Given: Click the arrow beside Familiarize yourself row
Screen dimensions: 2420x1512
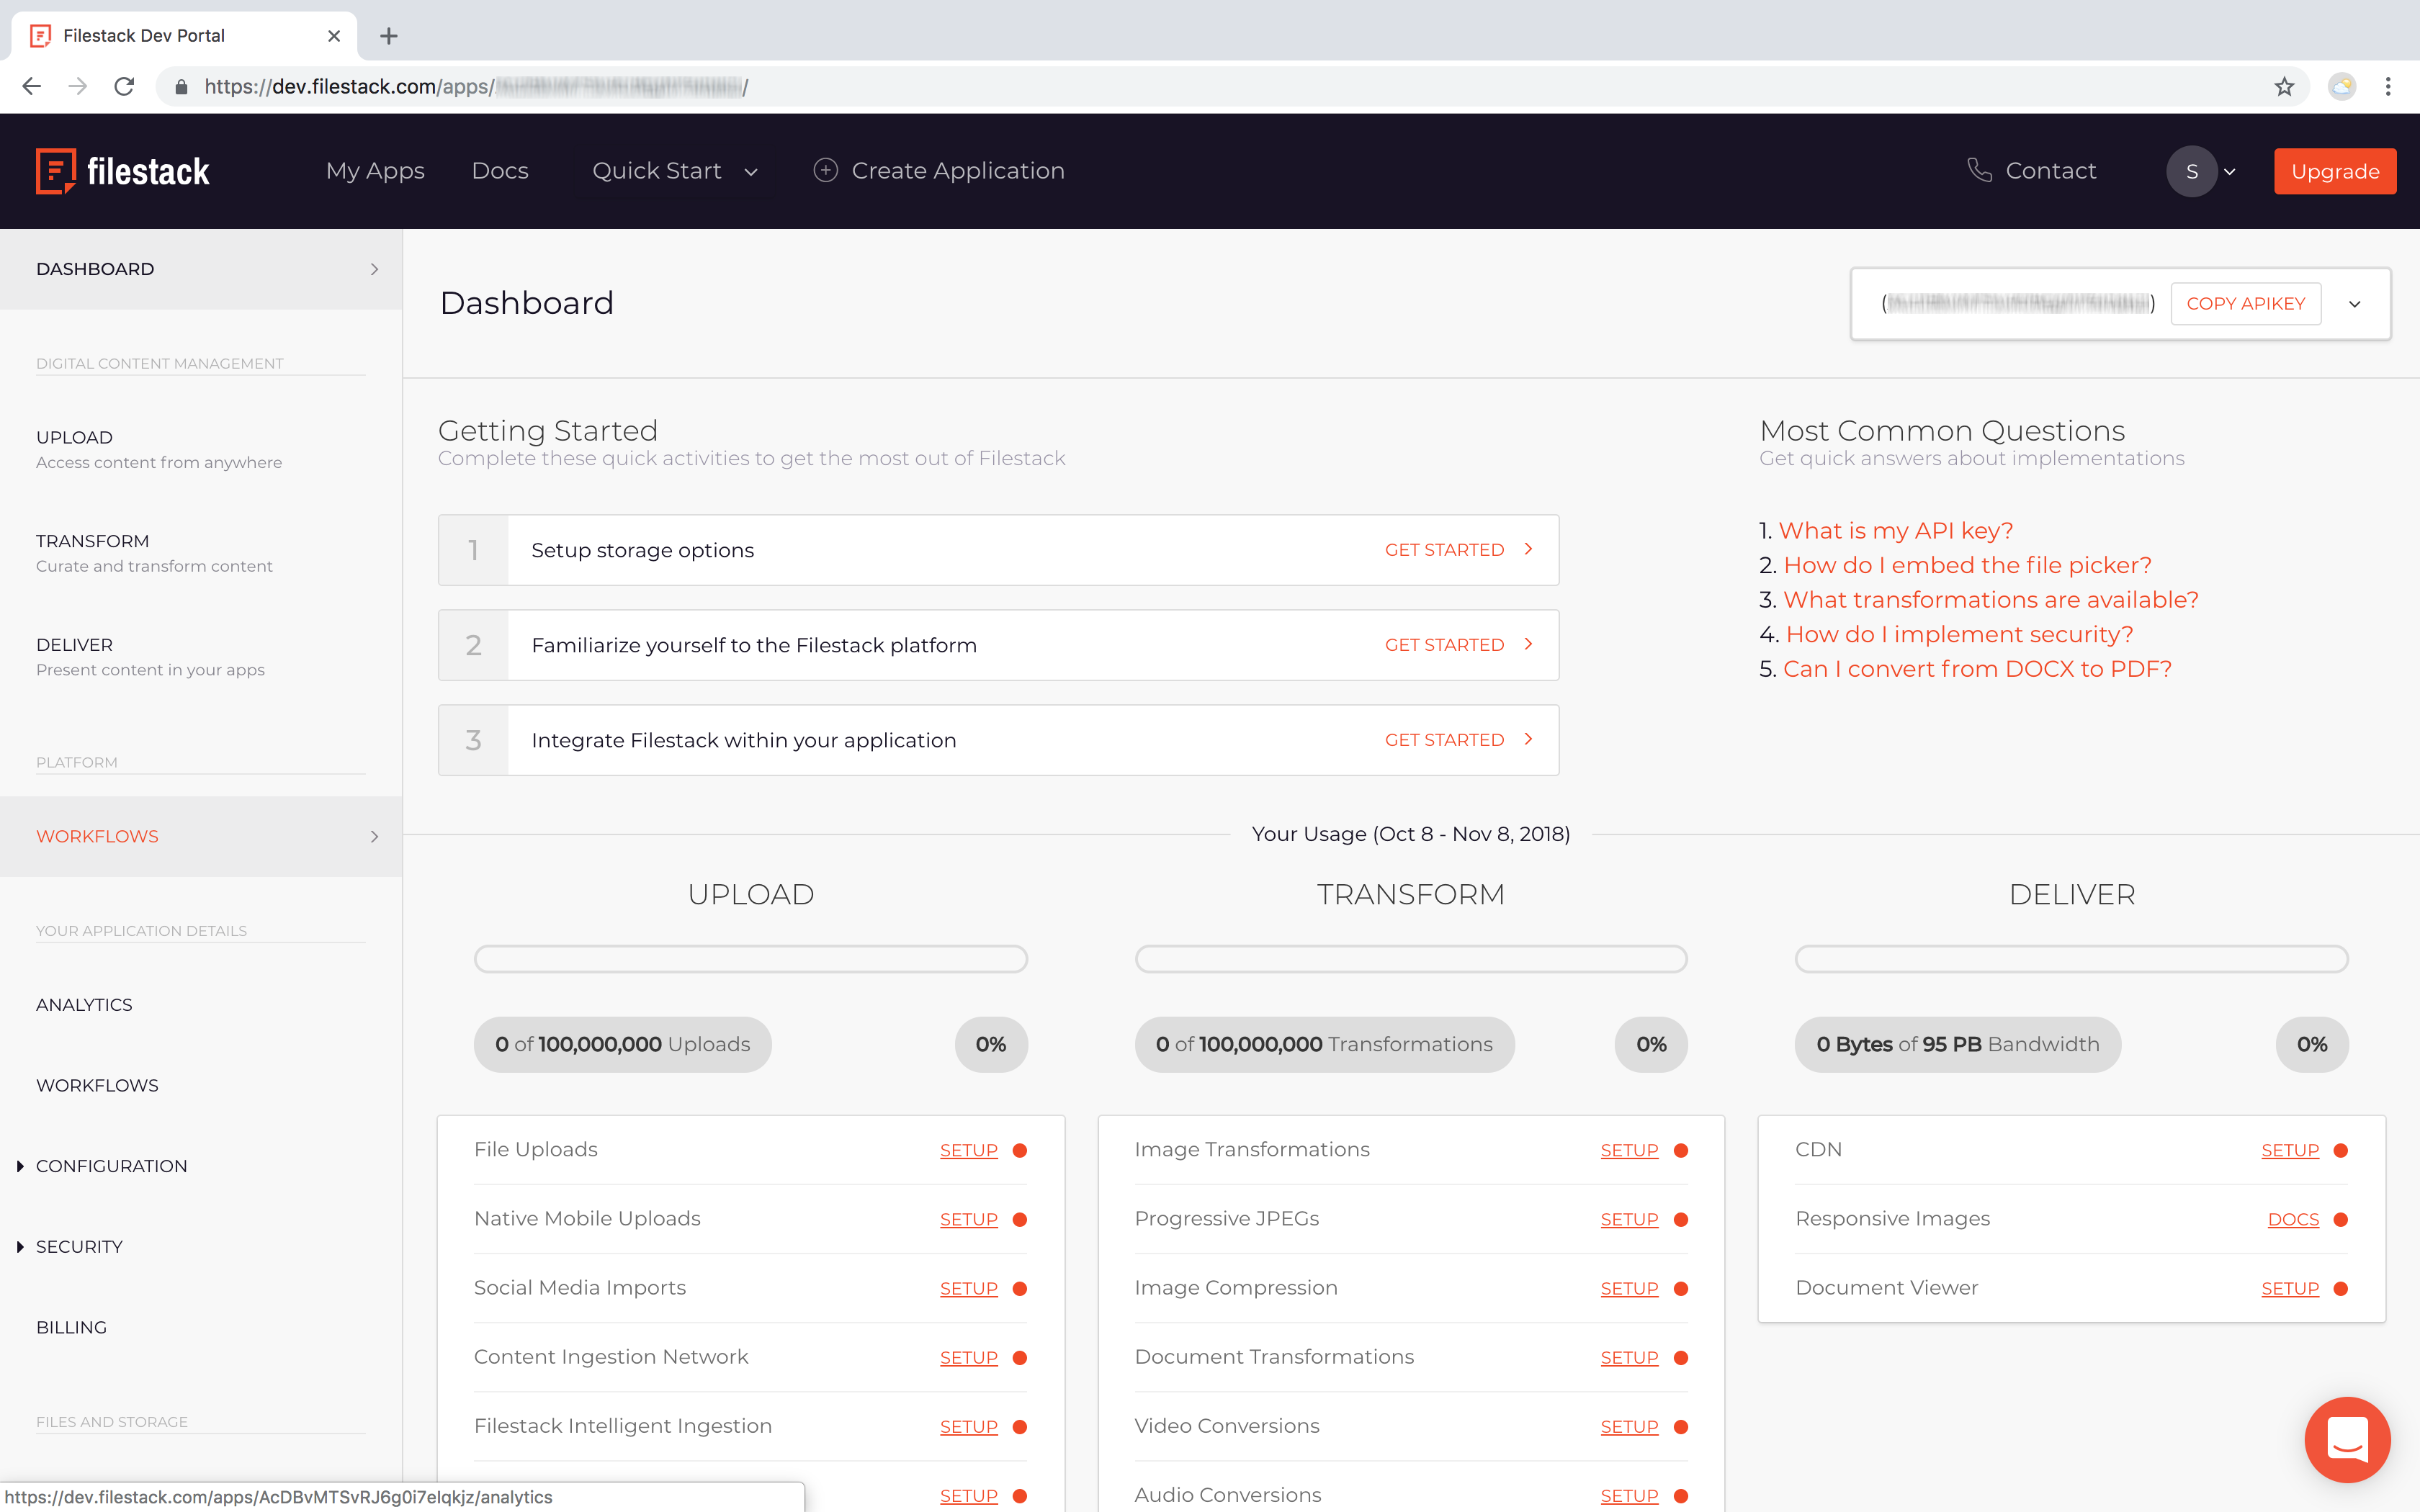Looking at the screenshot, I should click(1528, 644).
